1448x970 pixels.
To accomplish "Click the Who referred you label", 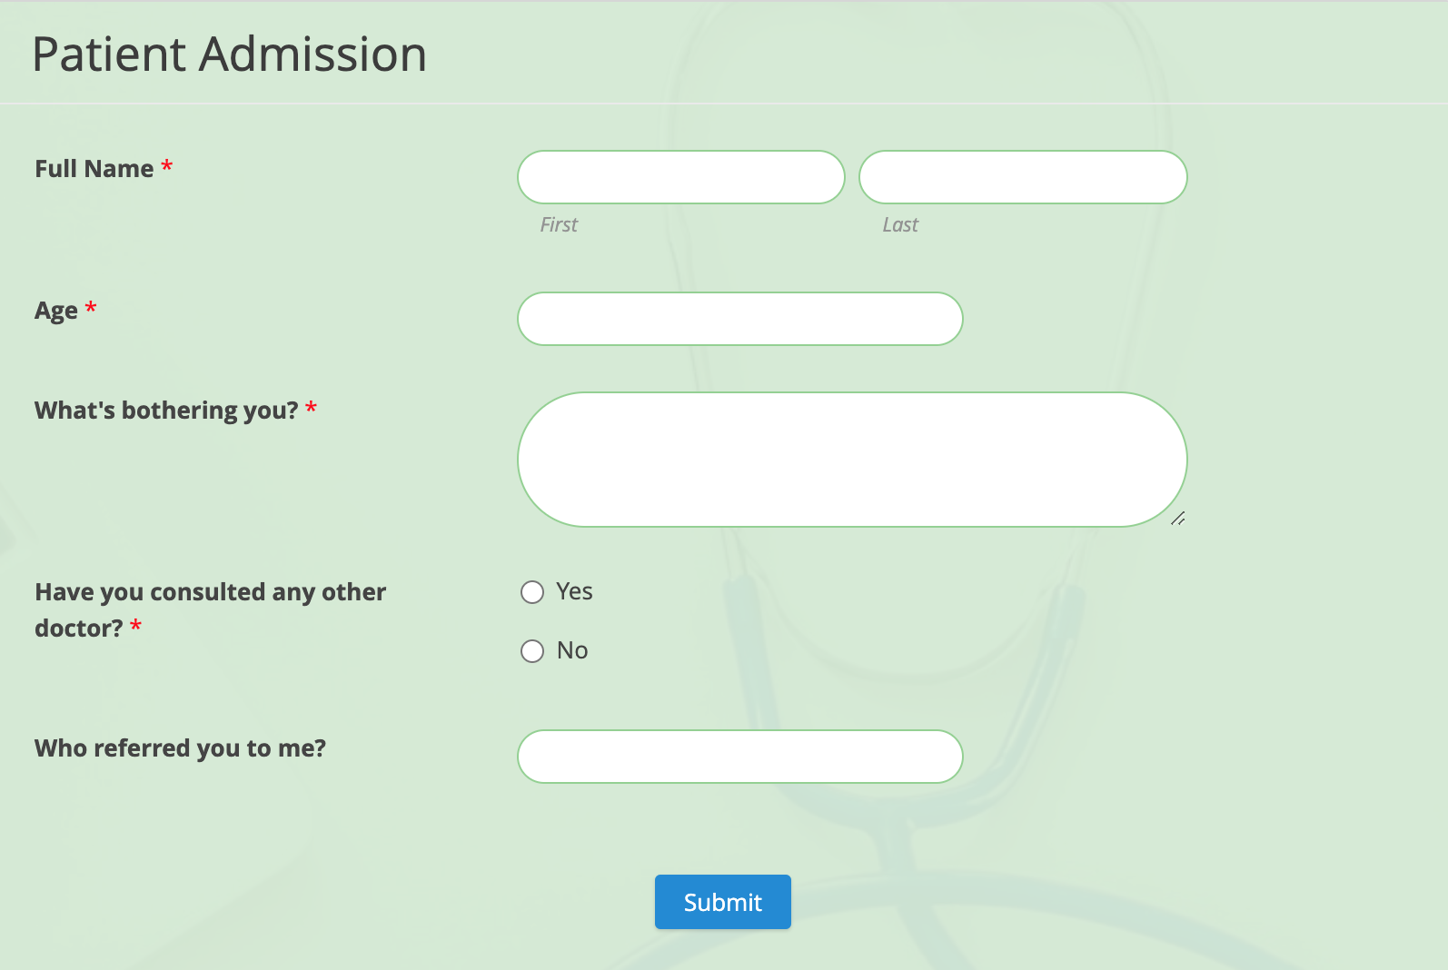I will (180, 747).
